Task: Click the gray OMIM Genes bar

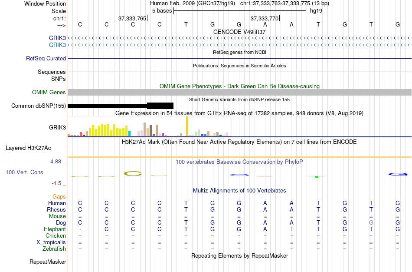Action: tap(240, 92)
